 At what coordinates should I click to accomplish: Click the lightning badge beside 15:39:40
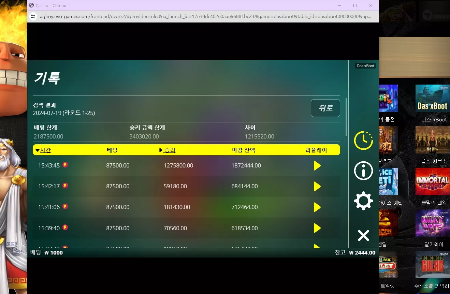tap(65, 227)
